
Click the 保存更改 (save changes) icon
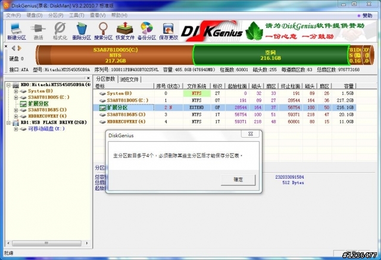tap(168, 31)
